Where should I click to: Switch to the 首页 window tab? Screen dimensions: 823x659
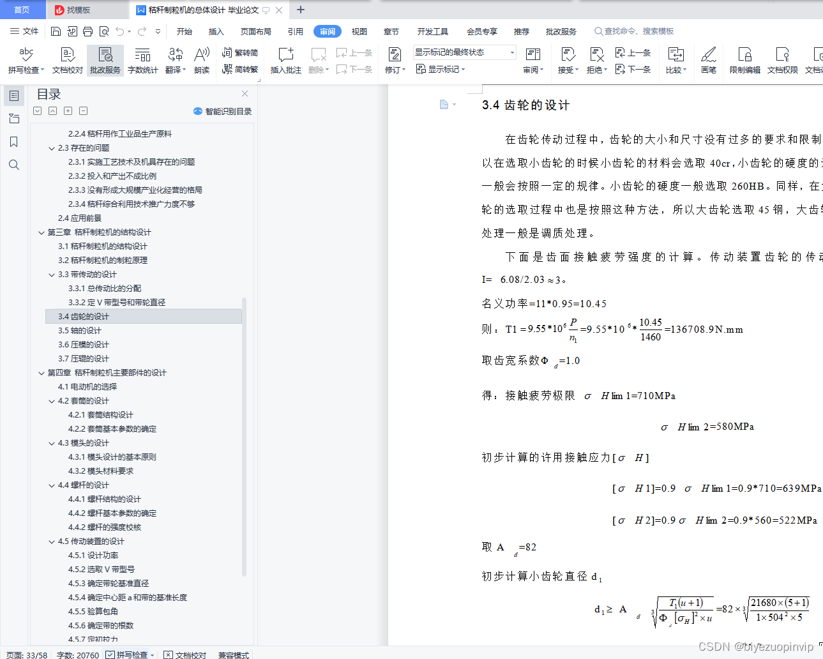(x=22, y=10)
